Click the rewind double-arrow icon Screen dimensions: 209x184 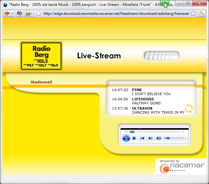pyautogui.click(x=126, y=132)
